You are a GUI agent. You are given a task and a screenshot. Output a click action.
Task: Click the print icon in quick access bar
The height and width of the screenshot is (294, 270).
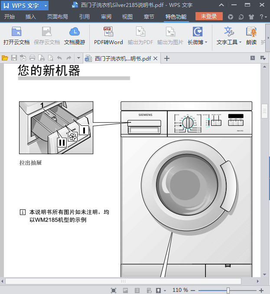click(32, 58)
